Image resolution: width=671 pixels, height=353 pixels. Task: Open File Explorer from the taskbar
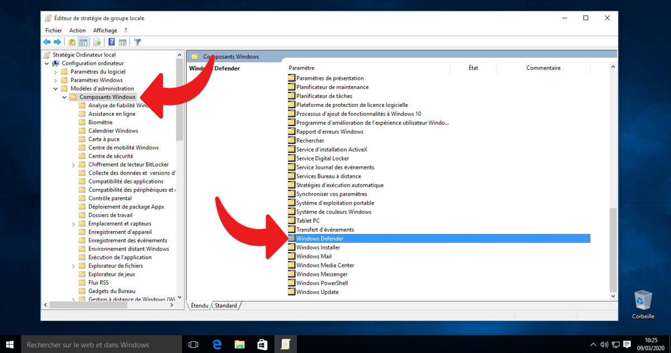click(239, 345)
